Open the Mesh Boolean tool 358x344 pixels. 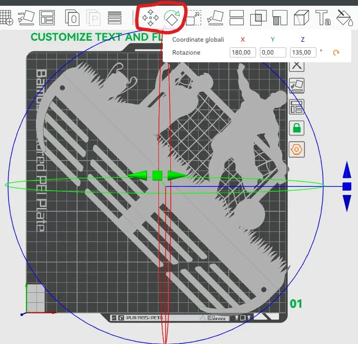(258, 18)
